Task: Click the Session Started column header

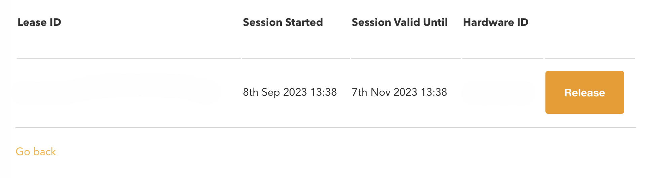Action: [283, 22]
